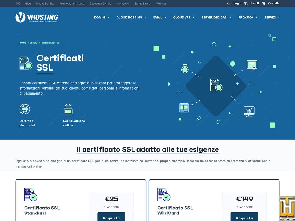The image size is (295, 221).
Task: Click 'Status Servizi' in the top bar
Action: coord(143,3)
